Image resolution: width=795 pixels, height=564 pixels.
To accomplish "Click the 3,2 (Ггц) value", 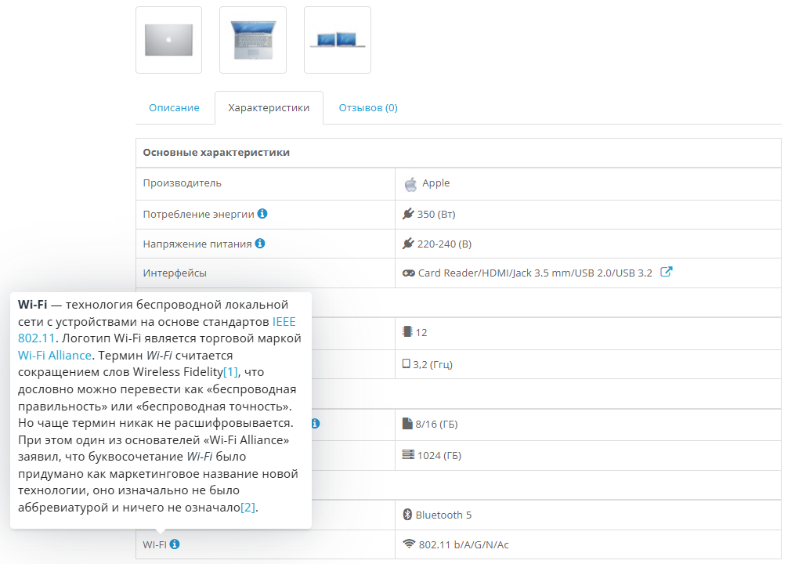I will [x=432, y=364].
